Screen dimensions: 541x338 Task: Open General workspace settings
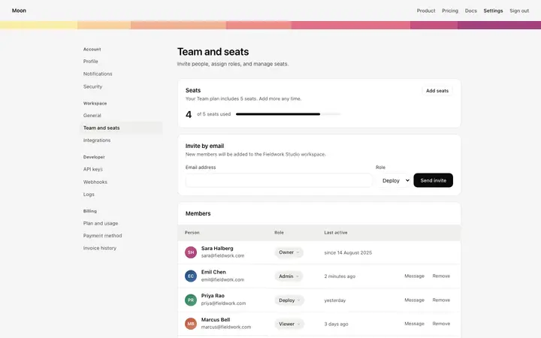point(92,116)
